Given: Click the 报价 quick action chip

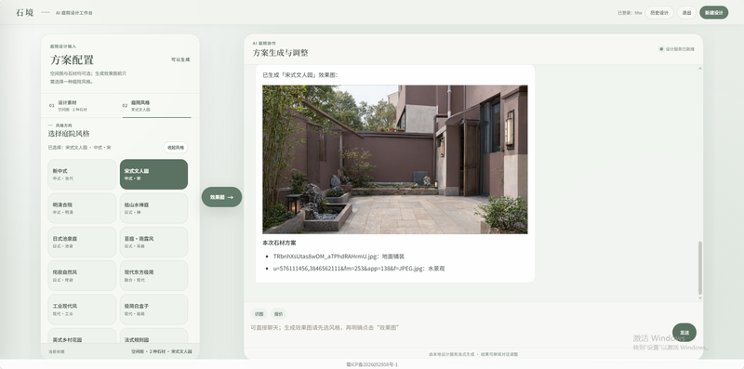Looking at the screenshot, I should (x=278, y=314).
